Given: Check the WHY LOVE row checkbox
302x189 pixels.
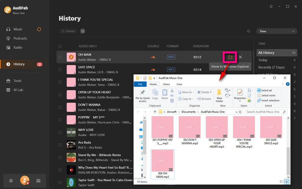Looking at the screenshot, I should point(60,132).
